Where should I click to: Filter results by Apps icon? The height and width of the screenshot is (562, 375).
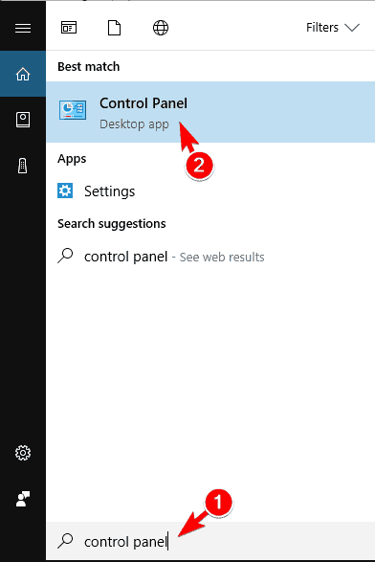tap(69, 28)
